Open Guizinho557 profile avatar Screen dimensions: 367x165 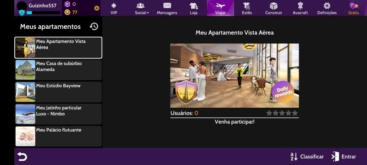coord(22,5)
